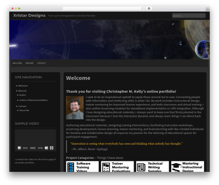Screen dimensions: 219x185
Task: Open Contact in Site Navigation sidebar
Action: pos(22,106)
